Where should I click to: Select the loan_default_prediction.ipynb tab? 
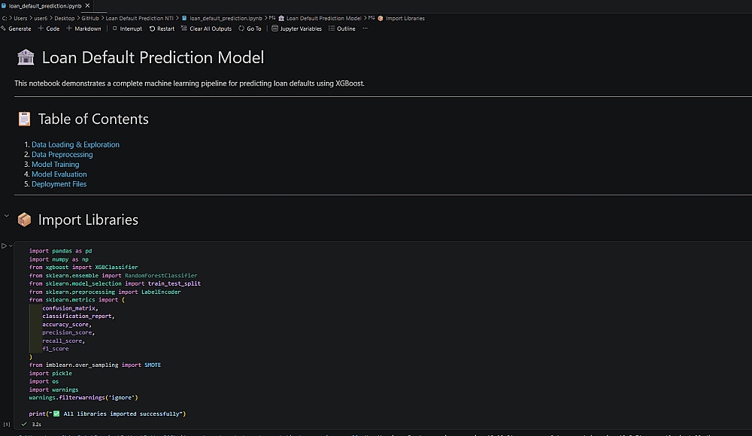[x=44, y=5]
